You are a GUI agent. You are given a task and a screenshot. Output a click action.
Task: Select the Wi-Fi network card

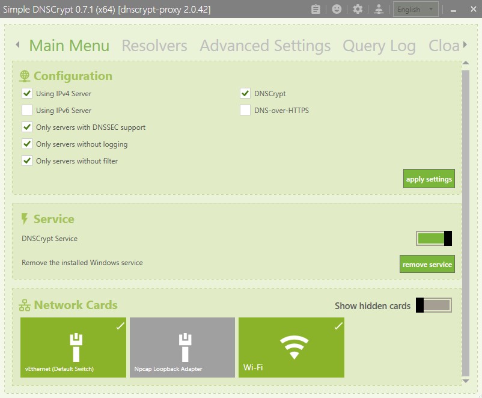291,347
